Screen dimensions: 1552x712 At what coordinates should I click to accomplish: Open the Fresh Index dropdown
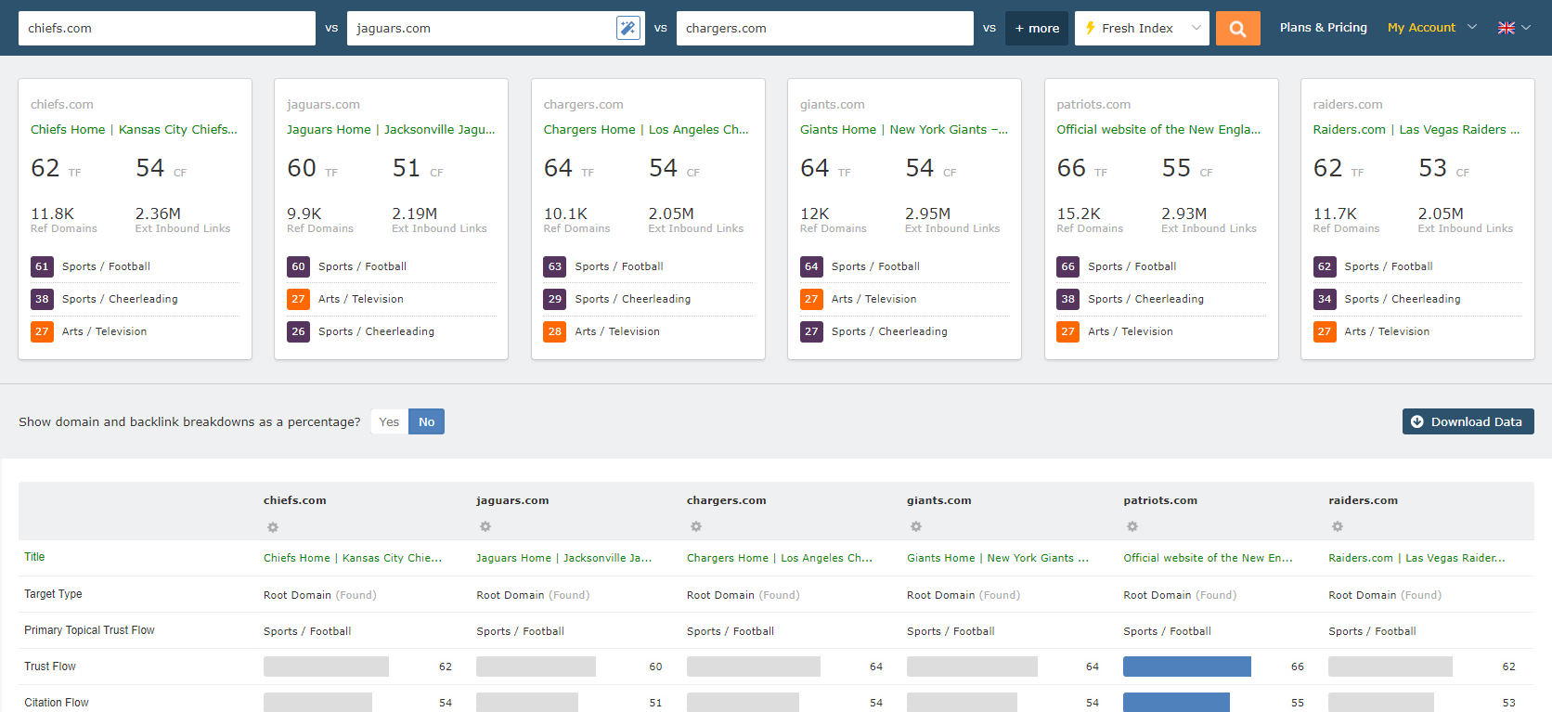point(1141,29)
